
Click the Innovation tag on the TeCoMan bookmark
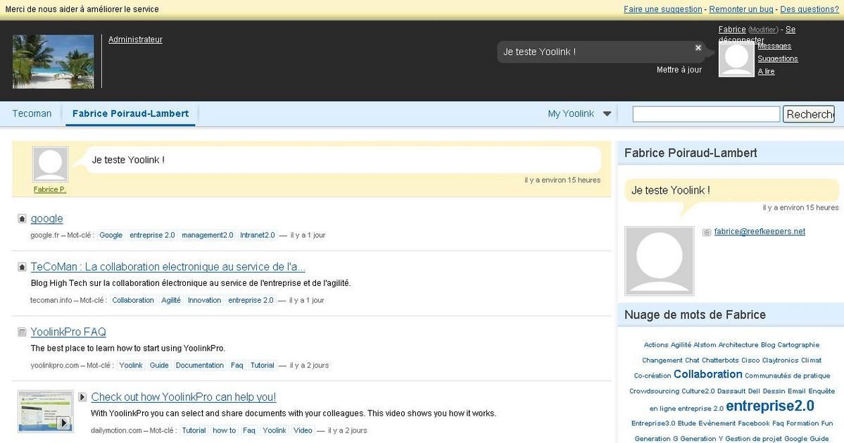tap(205, 300)
